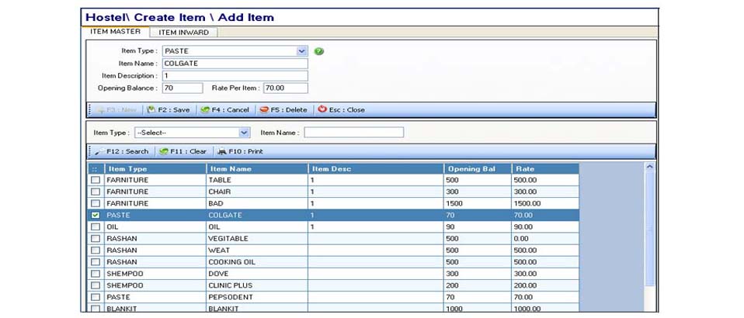Viewport: 744px width, 318px height.
Task: Sort by the Rate column header
Action: click(x=545, y=169)
